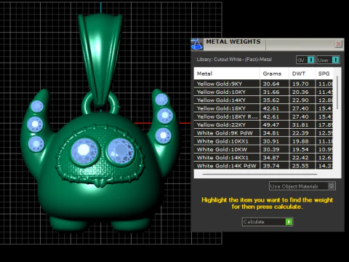The height and width of the screenshot is (262, 349).
Task: Select the right eye gemstone on the pendant
Action: point(121,151)
